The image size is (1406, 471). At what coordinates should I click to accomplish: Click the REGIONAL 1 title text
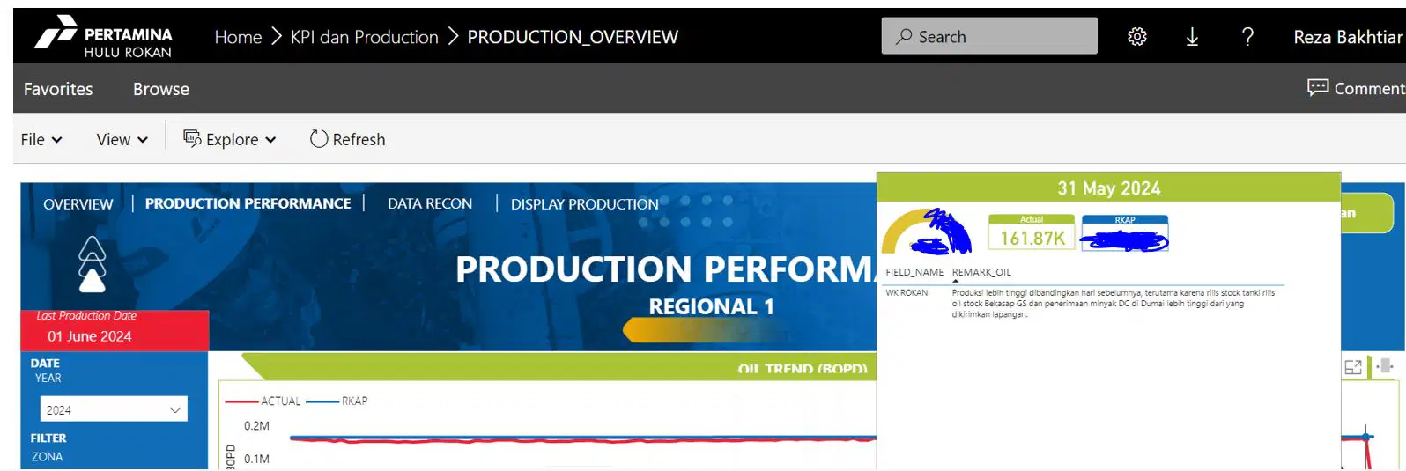point(711,306)
